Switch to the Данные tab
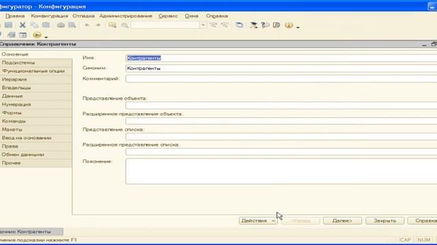This screenshot has width=437, height=245. coord(36,96)
